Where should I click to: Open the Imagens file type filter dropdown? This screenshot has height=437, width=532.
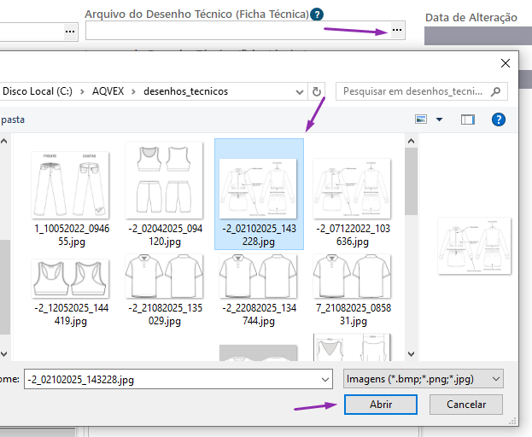pyautogui.click(x=424, y=379)
